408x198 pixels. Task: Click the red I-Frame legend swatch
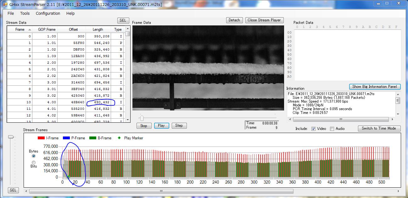click(x=41, y=138)
